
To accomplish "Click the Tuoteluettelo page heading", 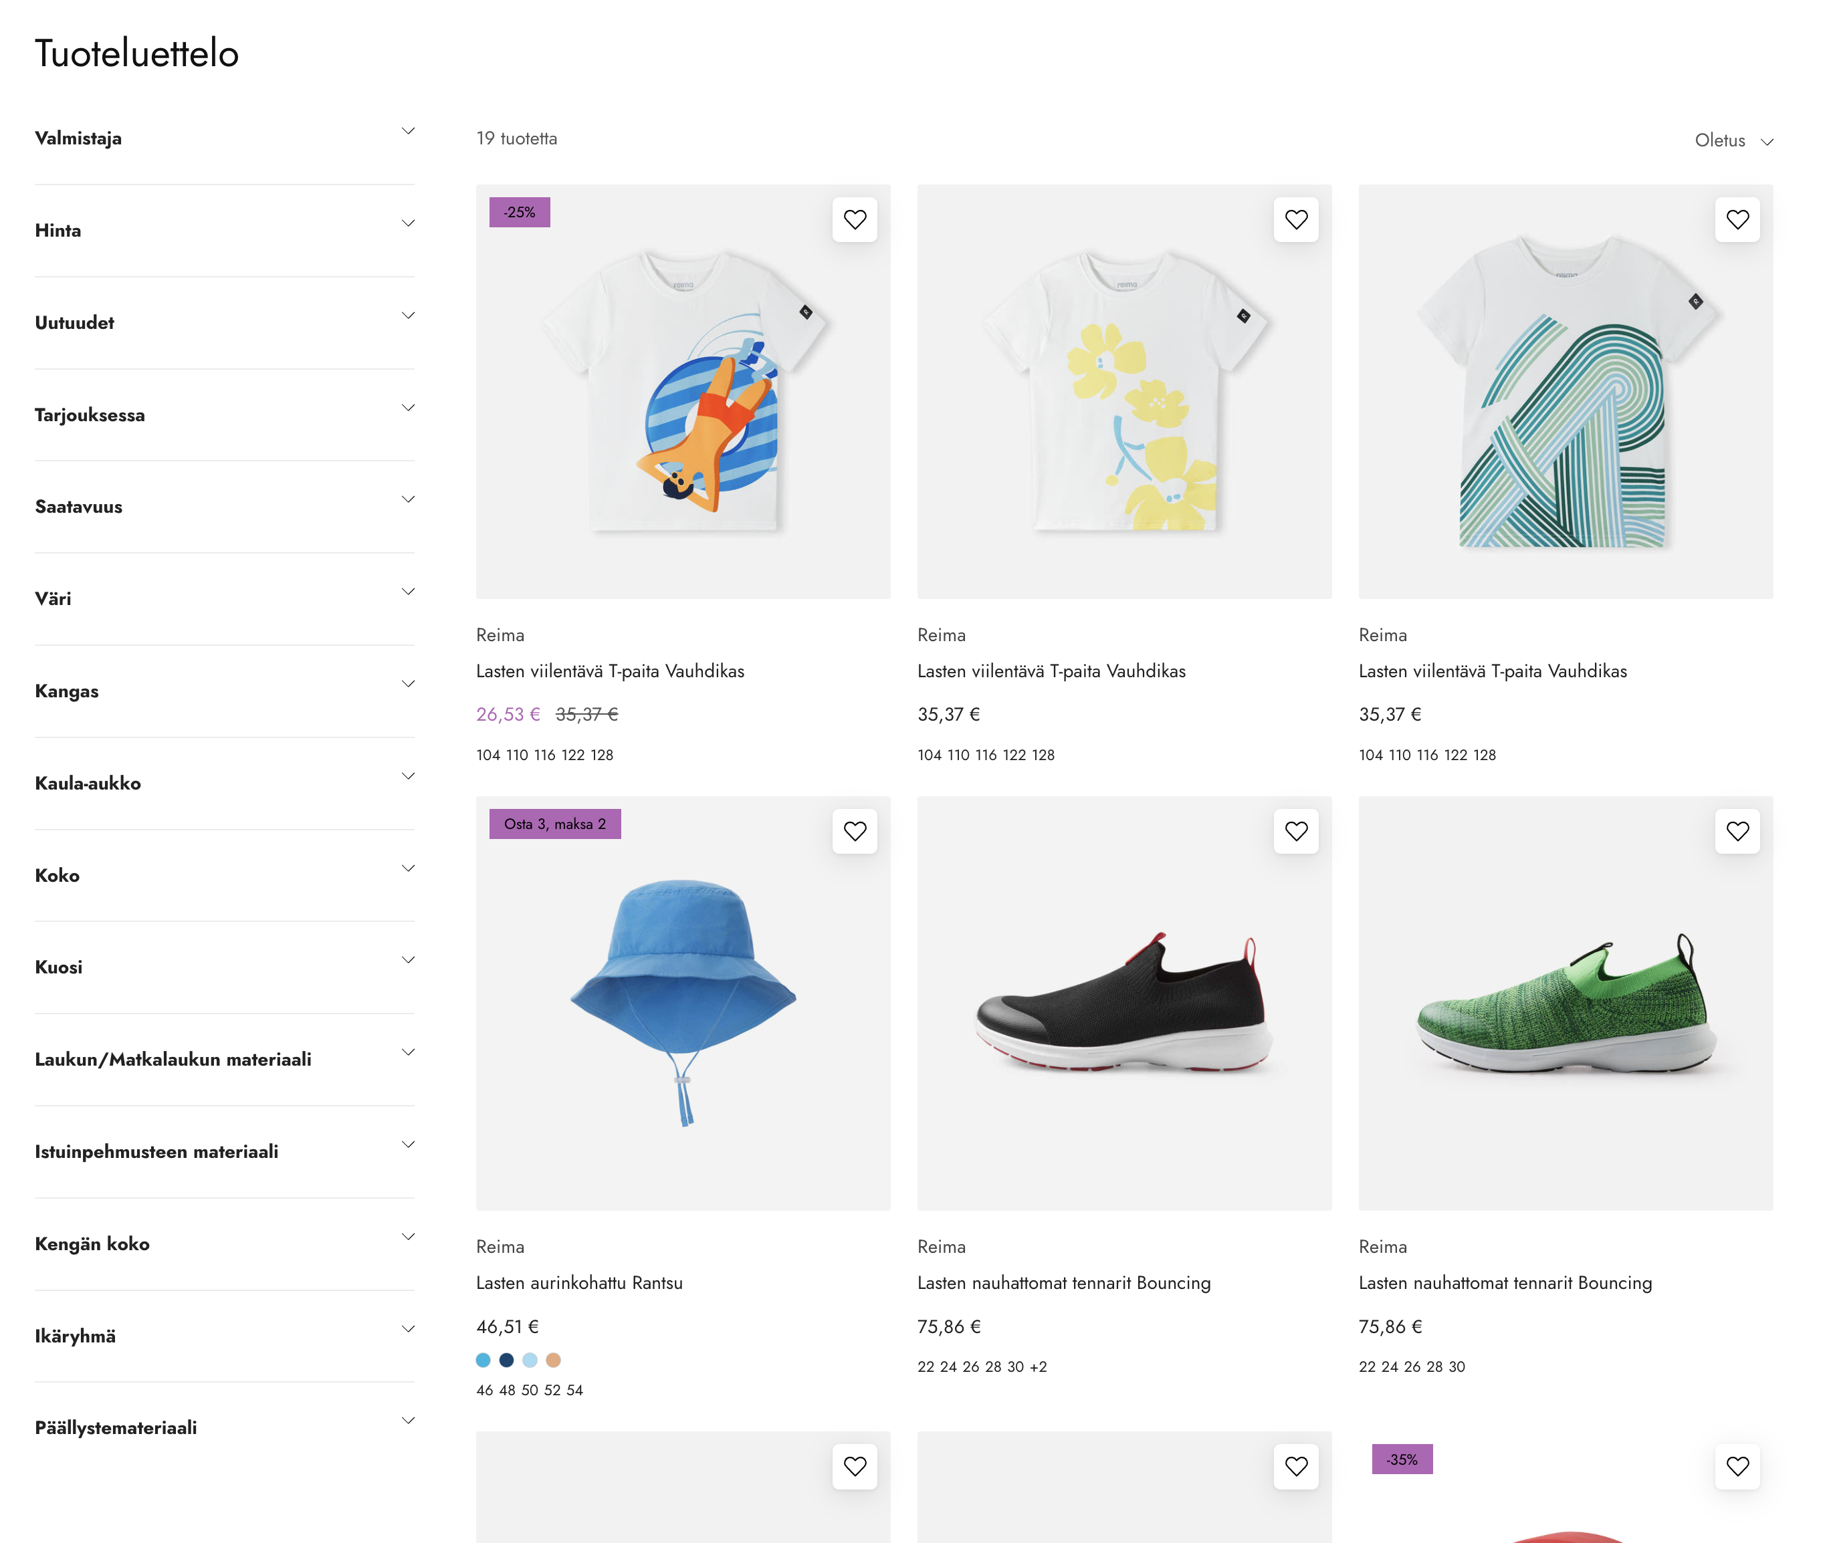I will [x=136, y=53].
